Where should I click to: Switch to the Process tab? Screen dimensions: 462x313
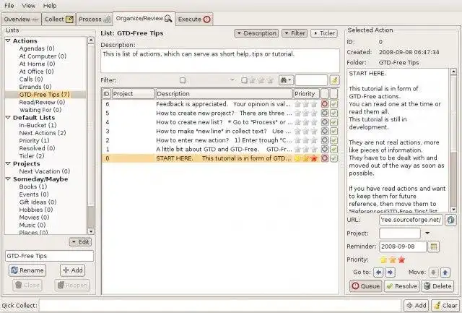coord(95,20)
